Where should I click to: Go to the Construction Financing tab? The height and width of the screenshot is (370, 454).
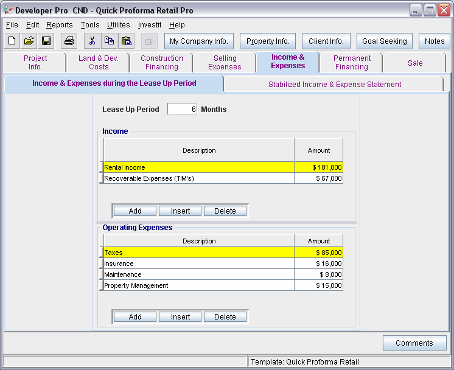tap(161, 63)
